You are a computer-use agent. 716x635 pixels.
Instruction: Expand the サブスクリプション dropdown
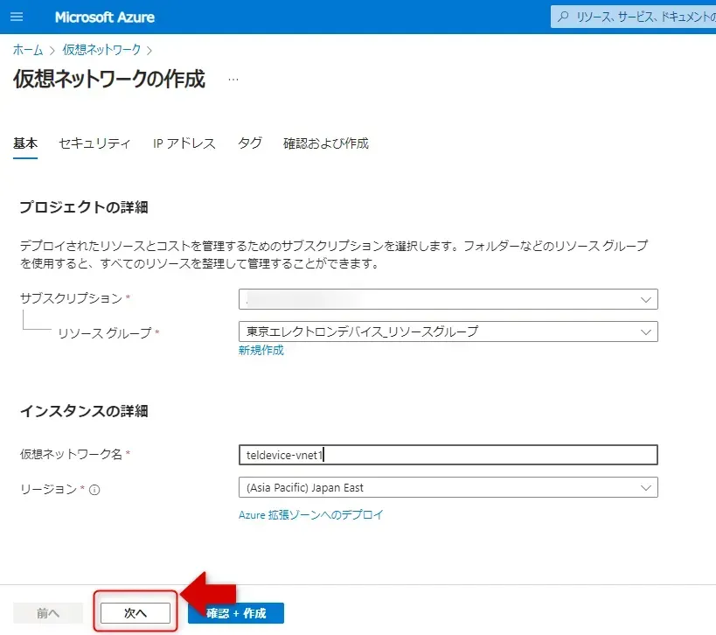[x=448, y=299]
